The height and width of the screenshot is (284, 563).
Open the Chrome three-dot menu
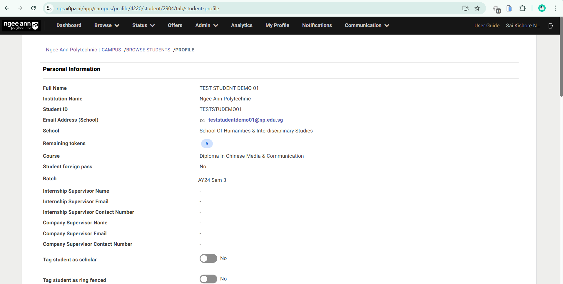click(555, 8)
